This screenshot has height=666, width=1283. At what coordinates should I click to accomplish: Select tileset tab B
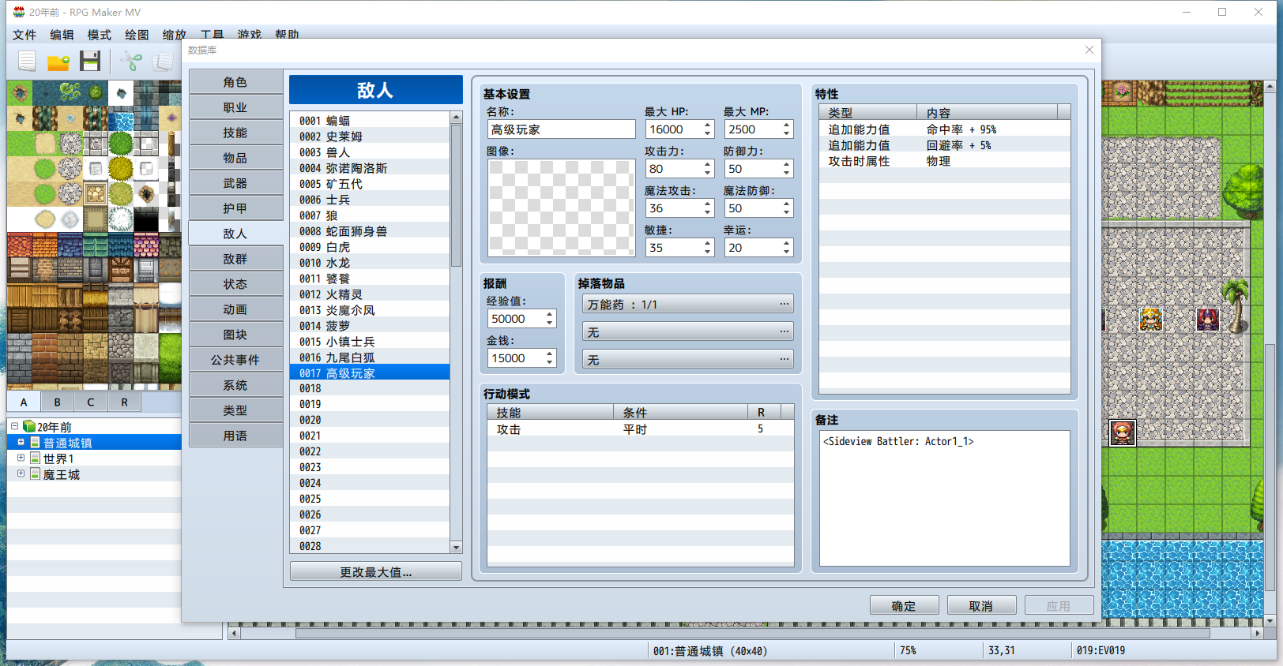57,402
